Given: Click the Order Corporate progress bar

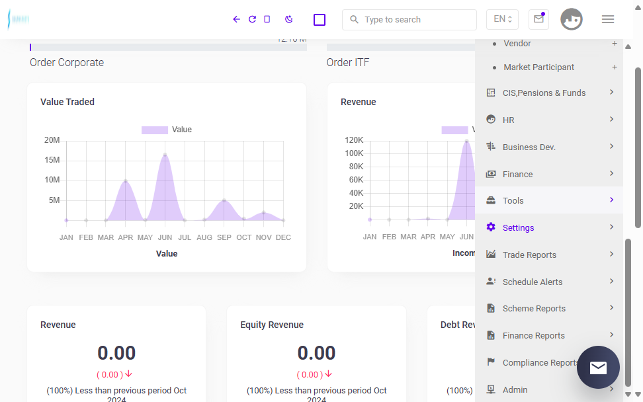Looking at the screenshot, I should coord(168,47).
